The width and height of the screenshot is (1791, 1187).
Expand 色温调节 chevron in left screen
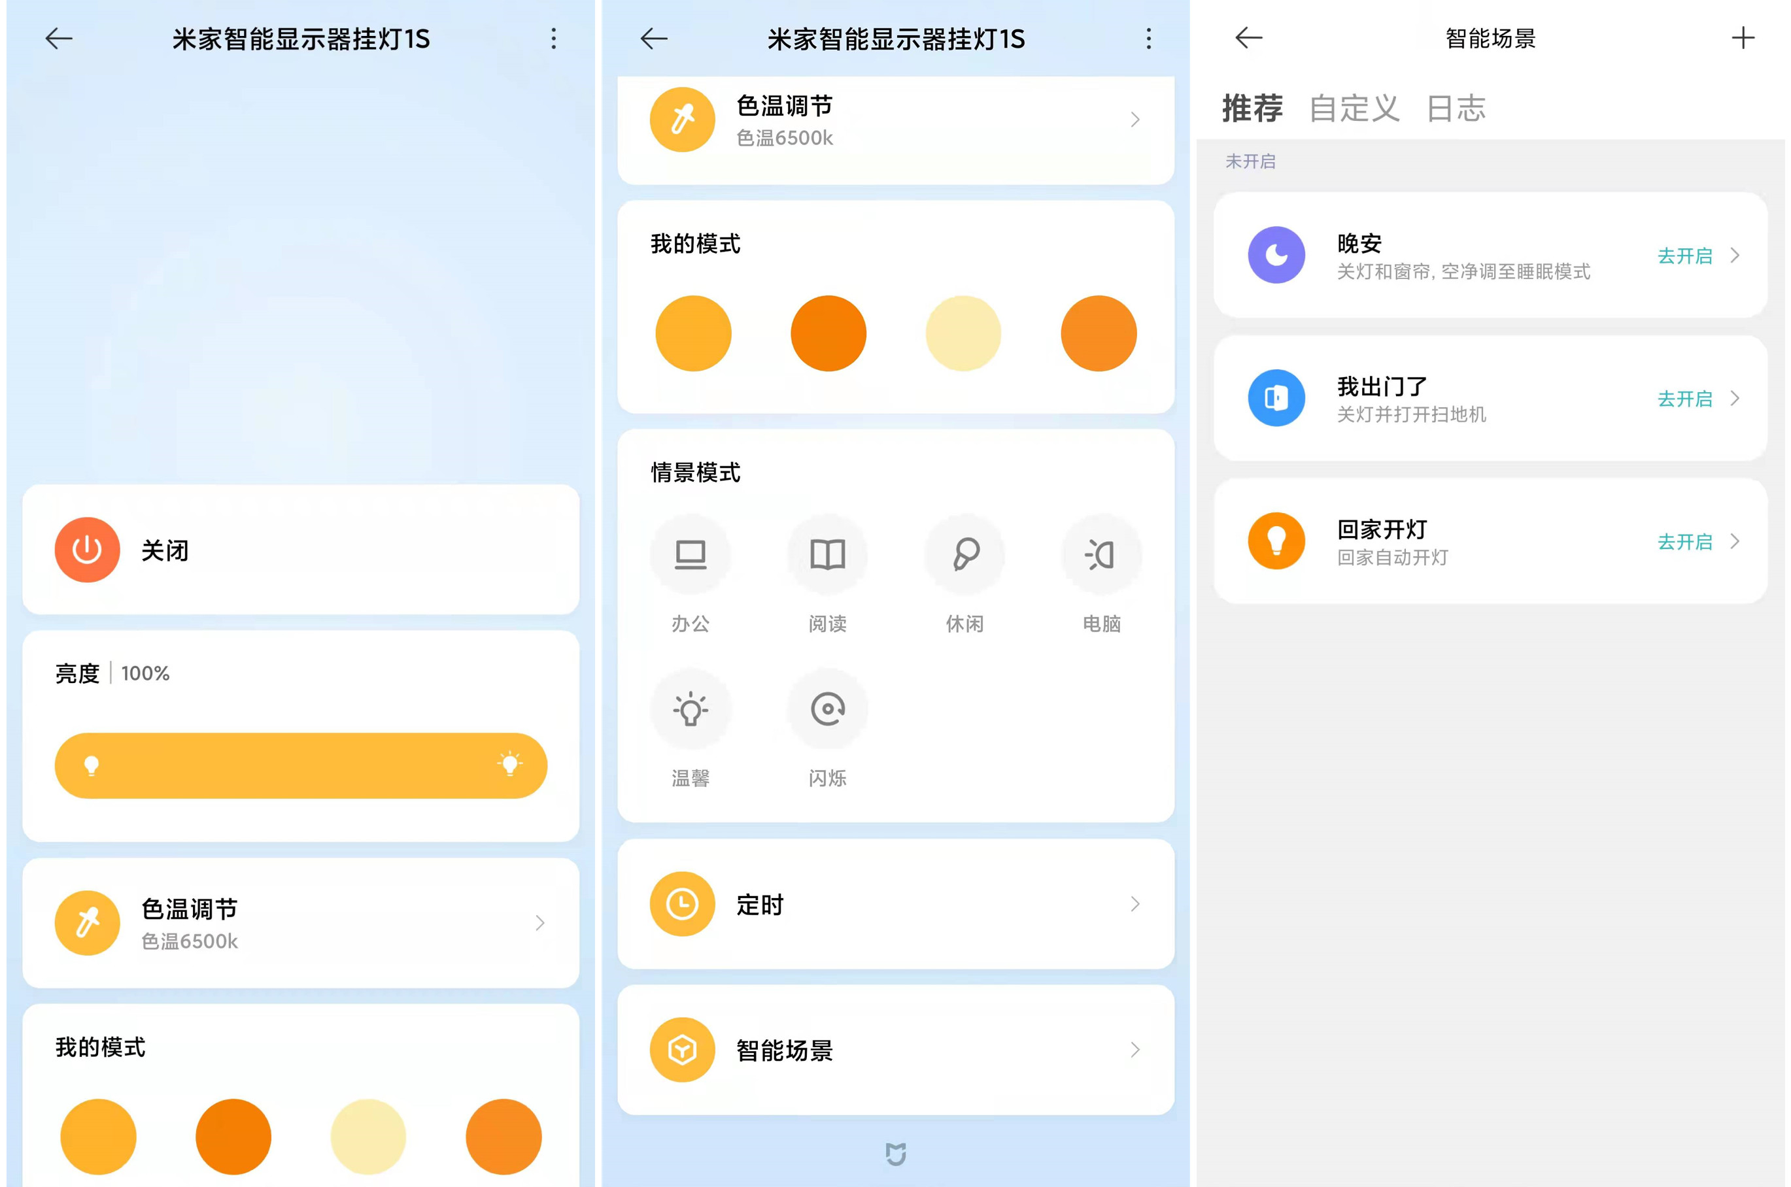(540, 923)
